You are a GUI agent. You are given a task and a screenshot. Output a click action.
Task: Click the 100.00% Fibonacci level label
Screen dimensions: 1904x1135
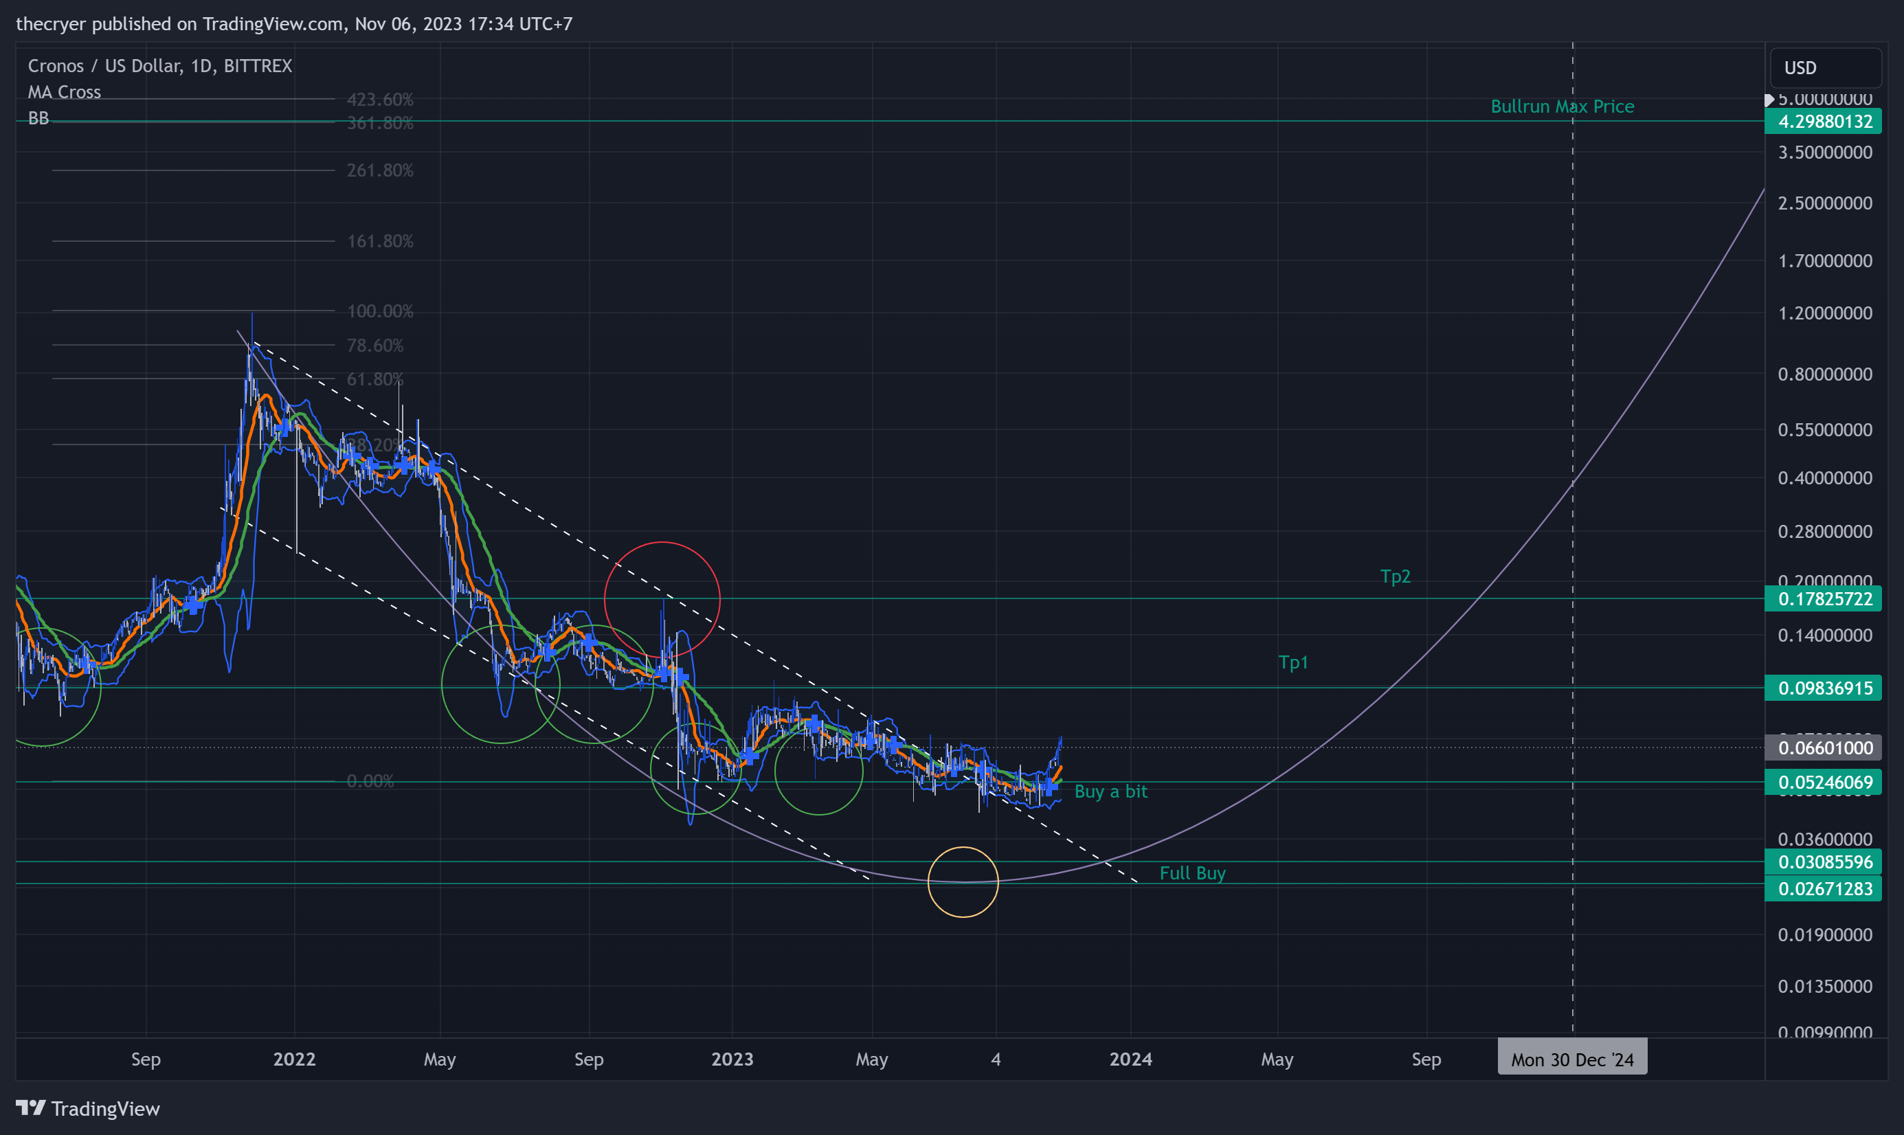[x=380, y=311]
